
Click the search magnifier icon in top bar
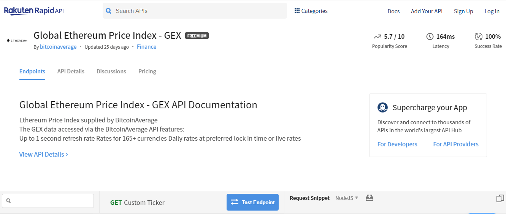pyautogui.click(x=108, y=11)
